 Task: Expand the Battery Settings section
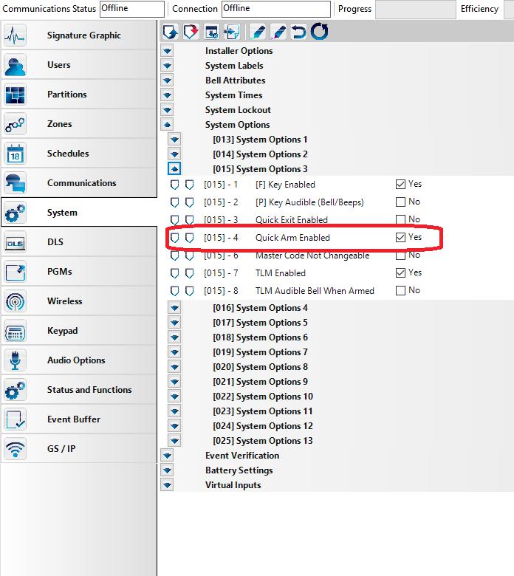pos(168,470)
